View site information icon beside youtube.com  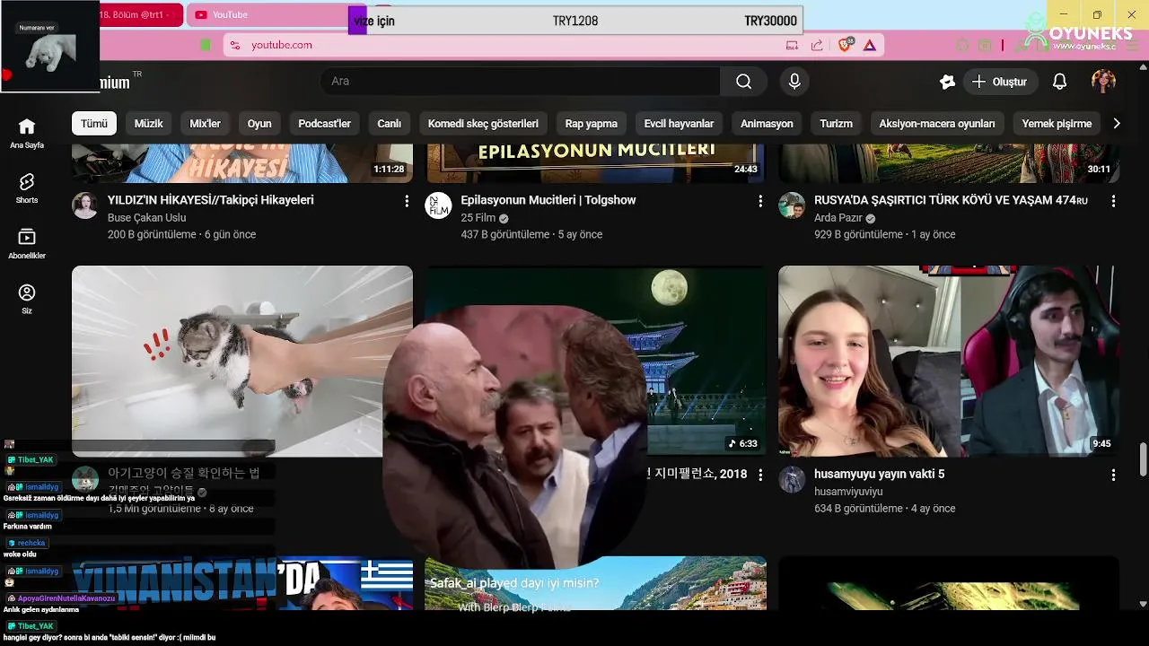point(234,45)
